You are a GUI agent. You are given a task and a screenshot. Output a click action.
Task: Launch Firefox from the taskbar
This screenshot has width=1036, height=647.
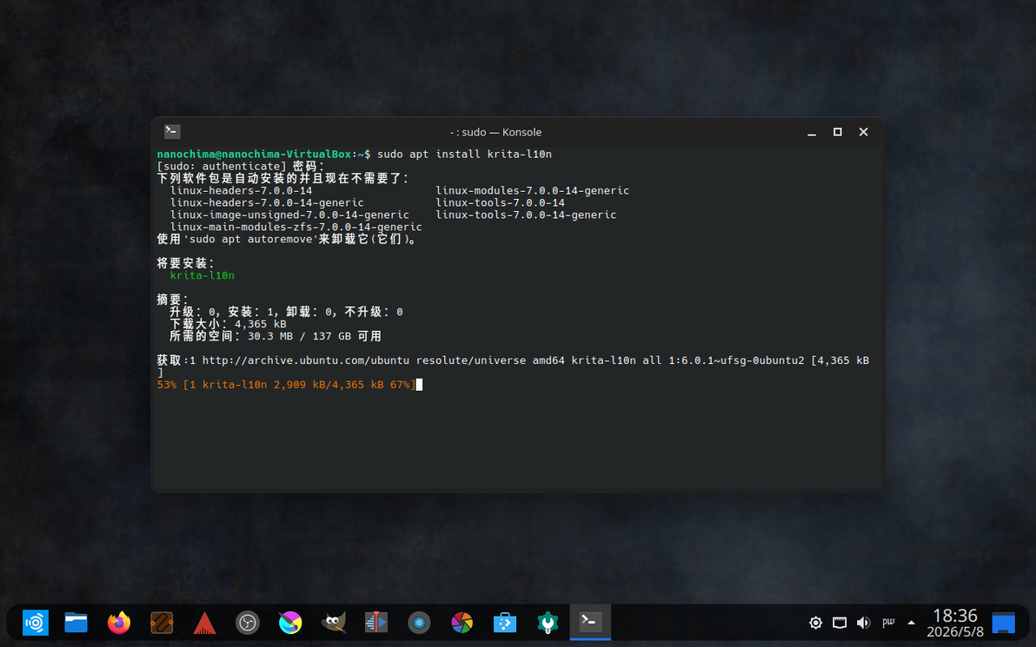(119, 623)
